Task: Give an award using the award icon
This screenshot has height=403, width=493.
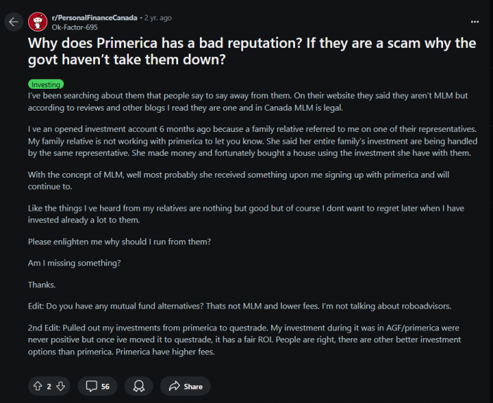Action: 139,386
